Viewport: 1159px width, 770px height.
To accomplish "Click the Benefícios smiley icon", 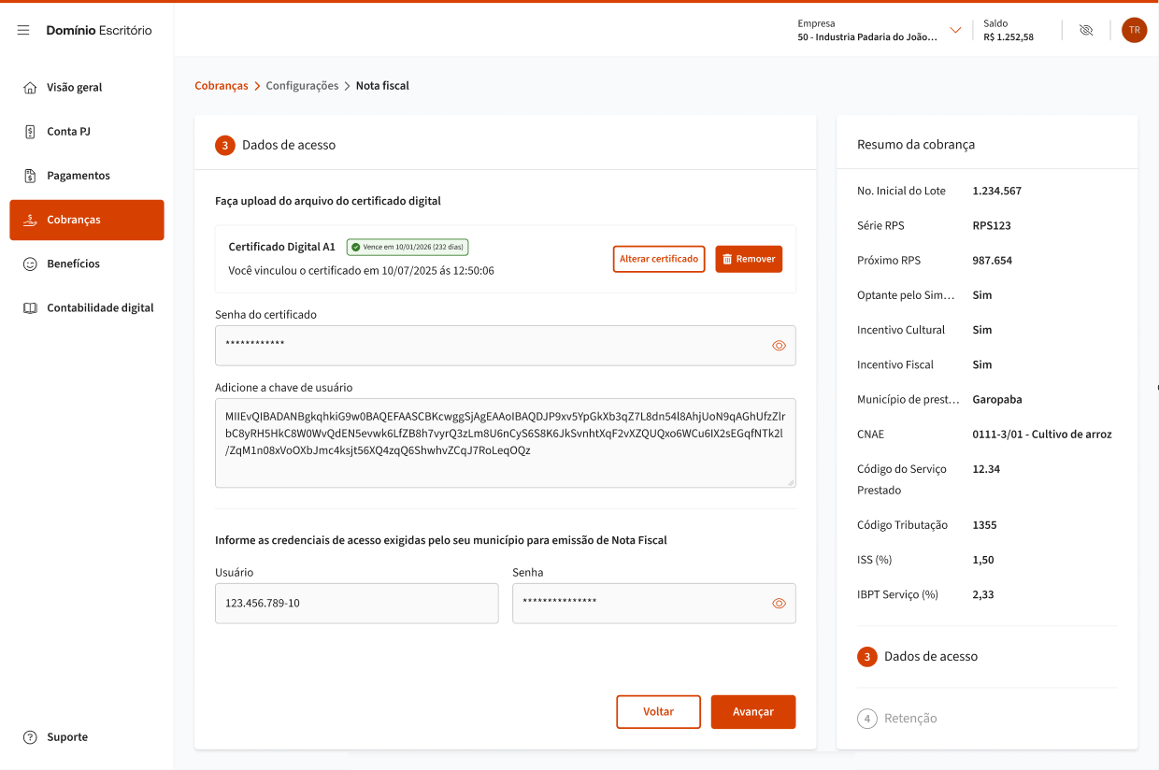I will coord(30,264).
